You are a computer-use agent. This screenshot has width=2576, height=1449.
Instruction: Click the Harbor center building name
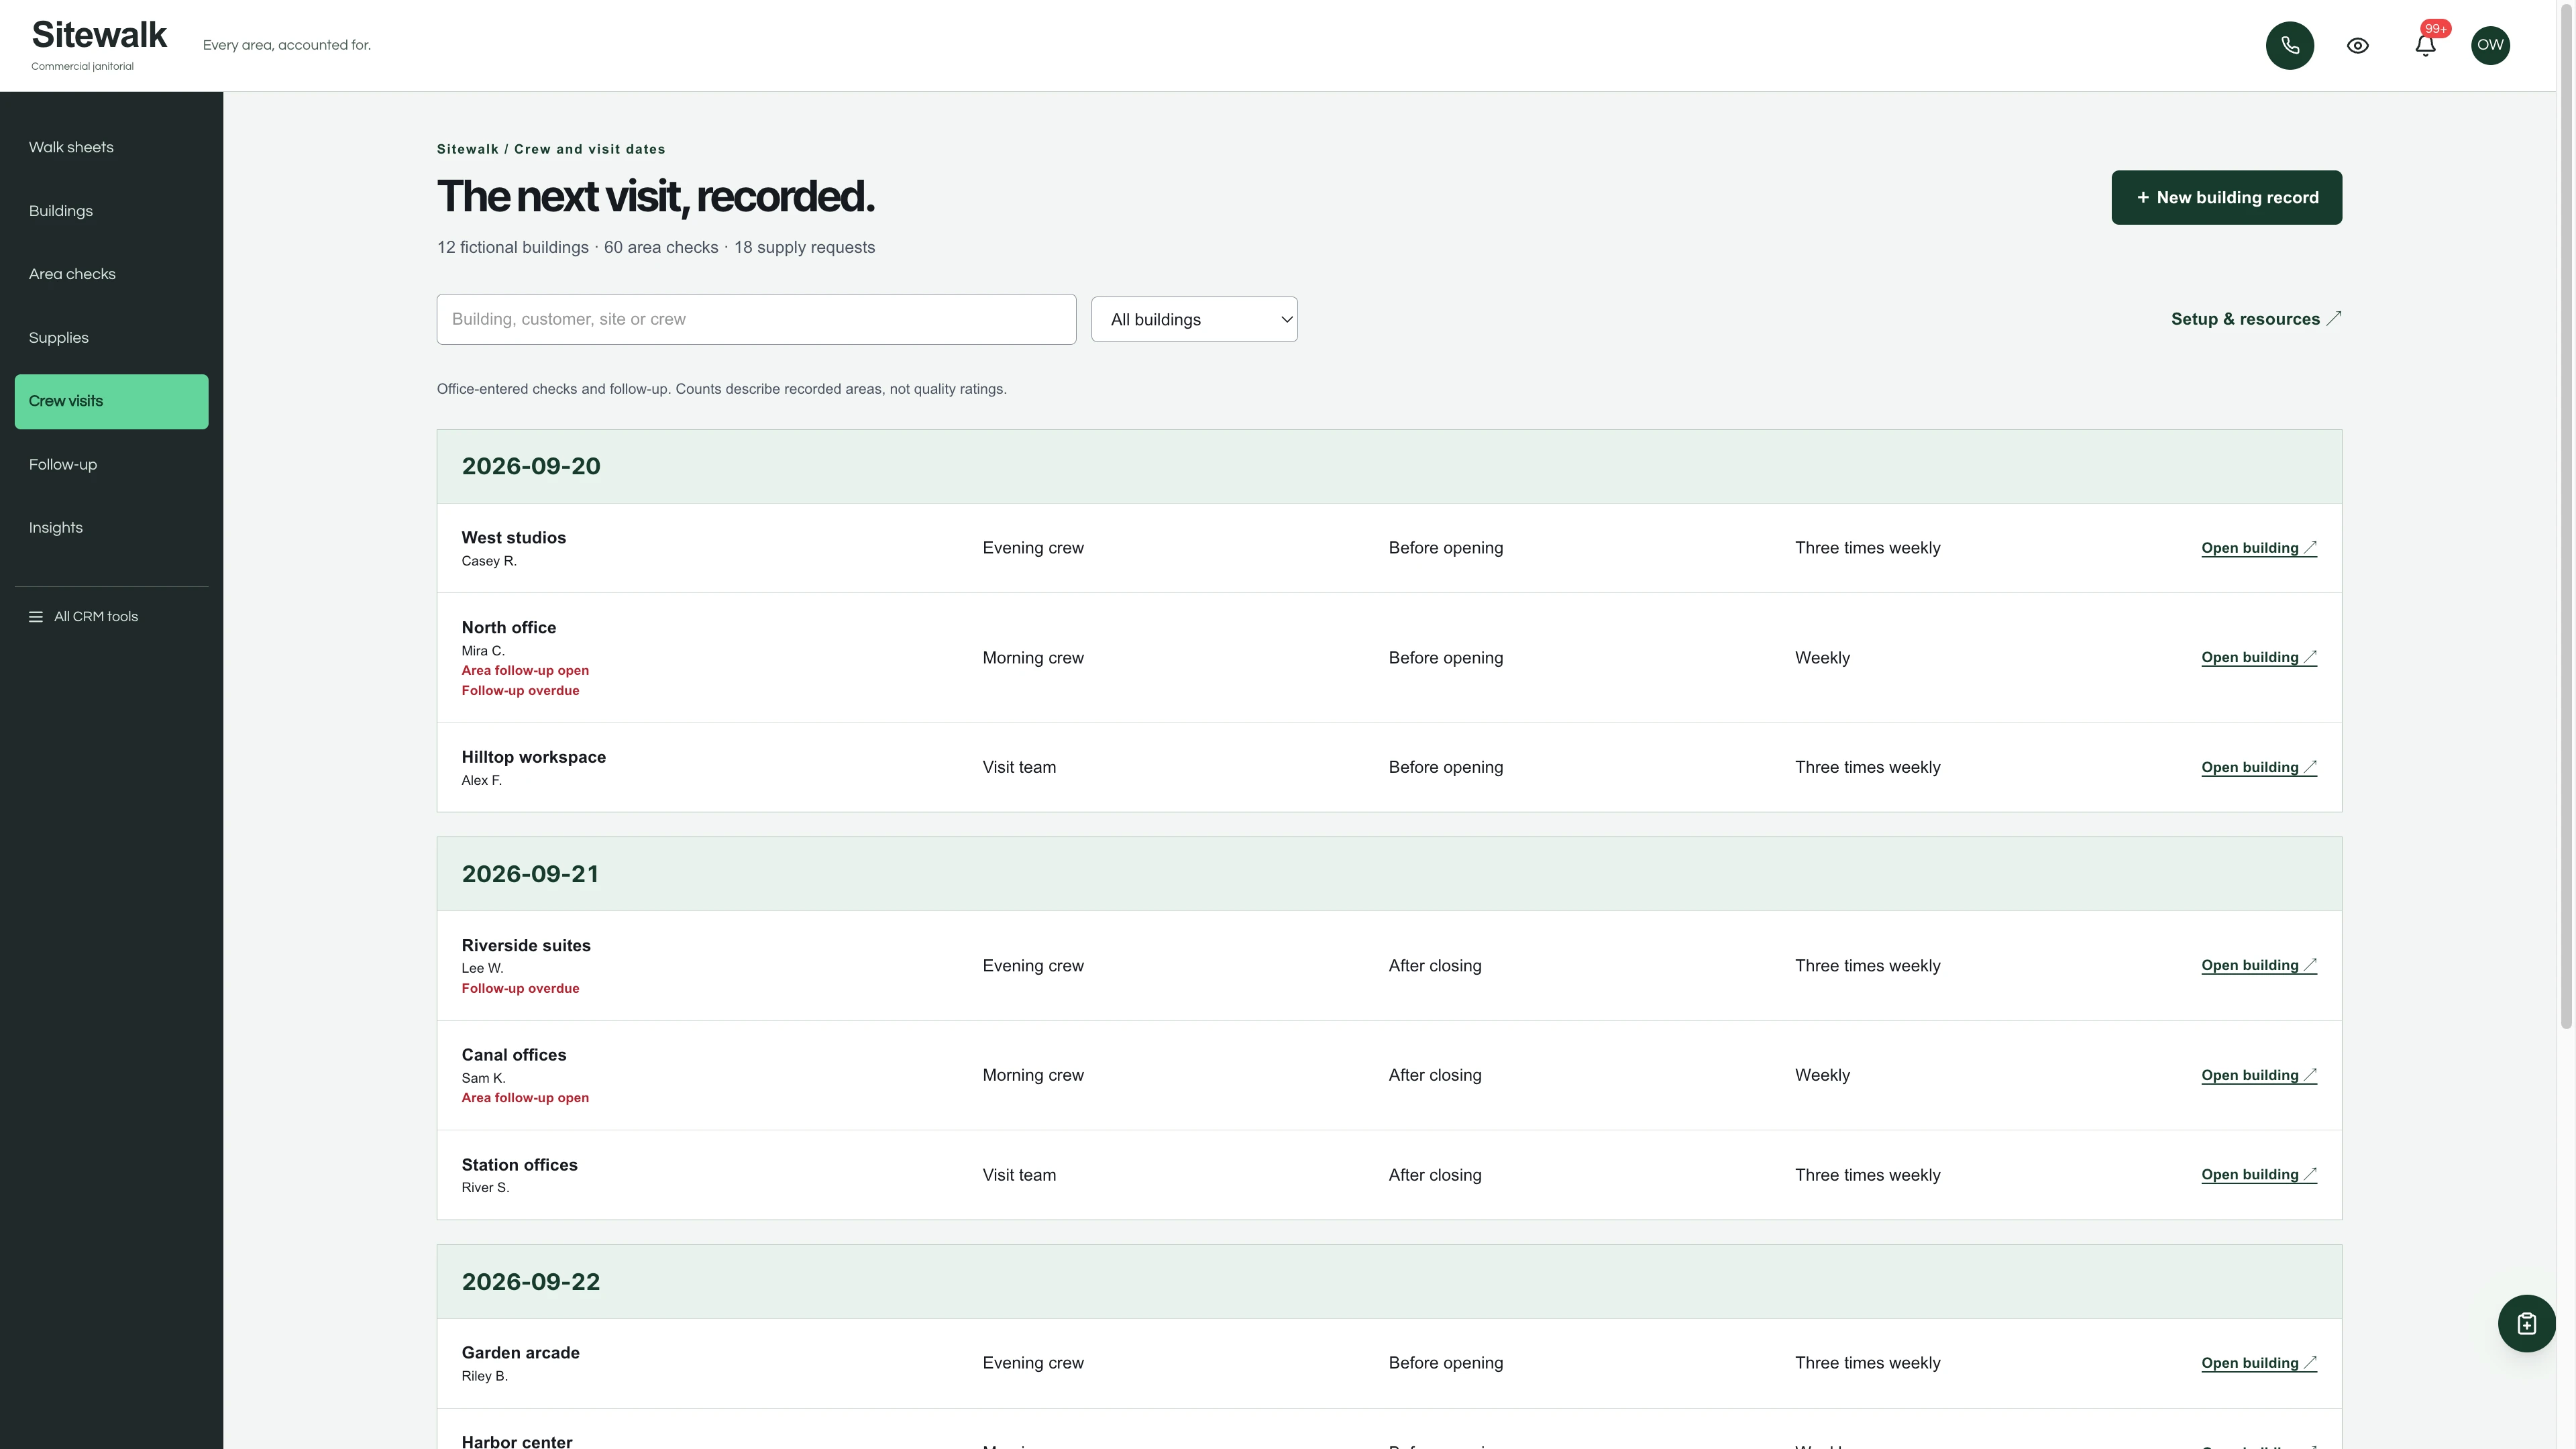[x=517, y=1441]
